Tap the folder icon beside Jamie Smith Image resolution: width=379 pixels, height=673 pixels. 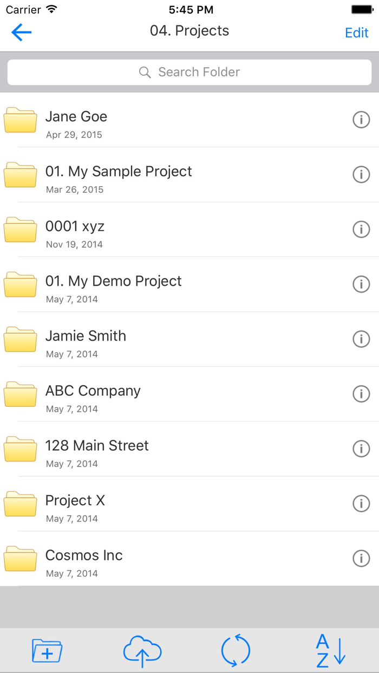(x=20, y=339)
